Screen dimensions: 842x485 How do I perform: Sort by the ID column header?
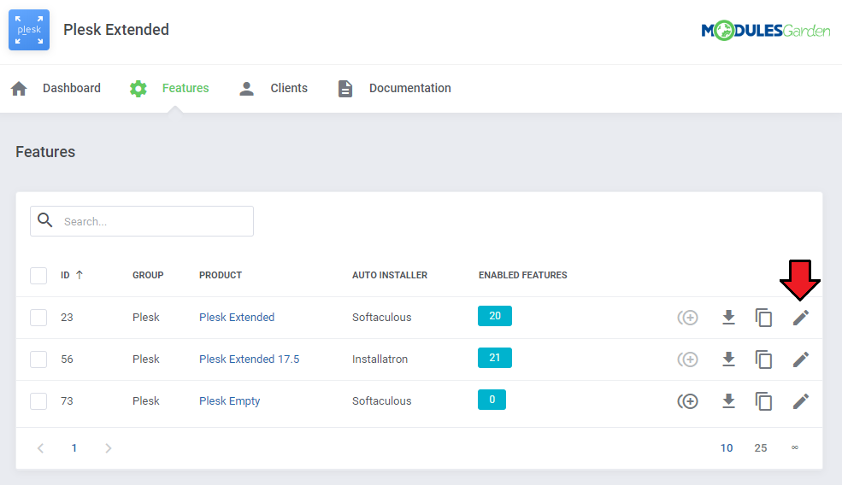[x=65, y=275]
